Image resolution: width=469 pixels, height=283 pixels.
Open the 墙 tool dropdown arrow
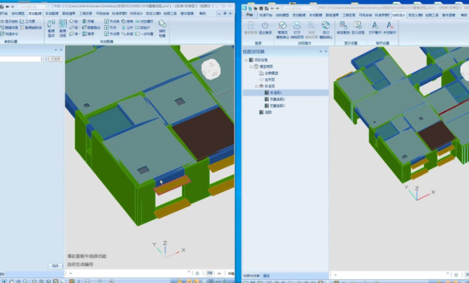tap(80, 34)
